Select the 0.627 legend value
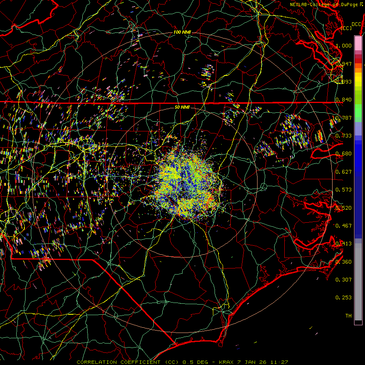 tap(344, 172)
